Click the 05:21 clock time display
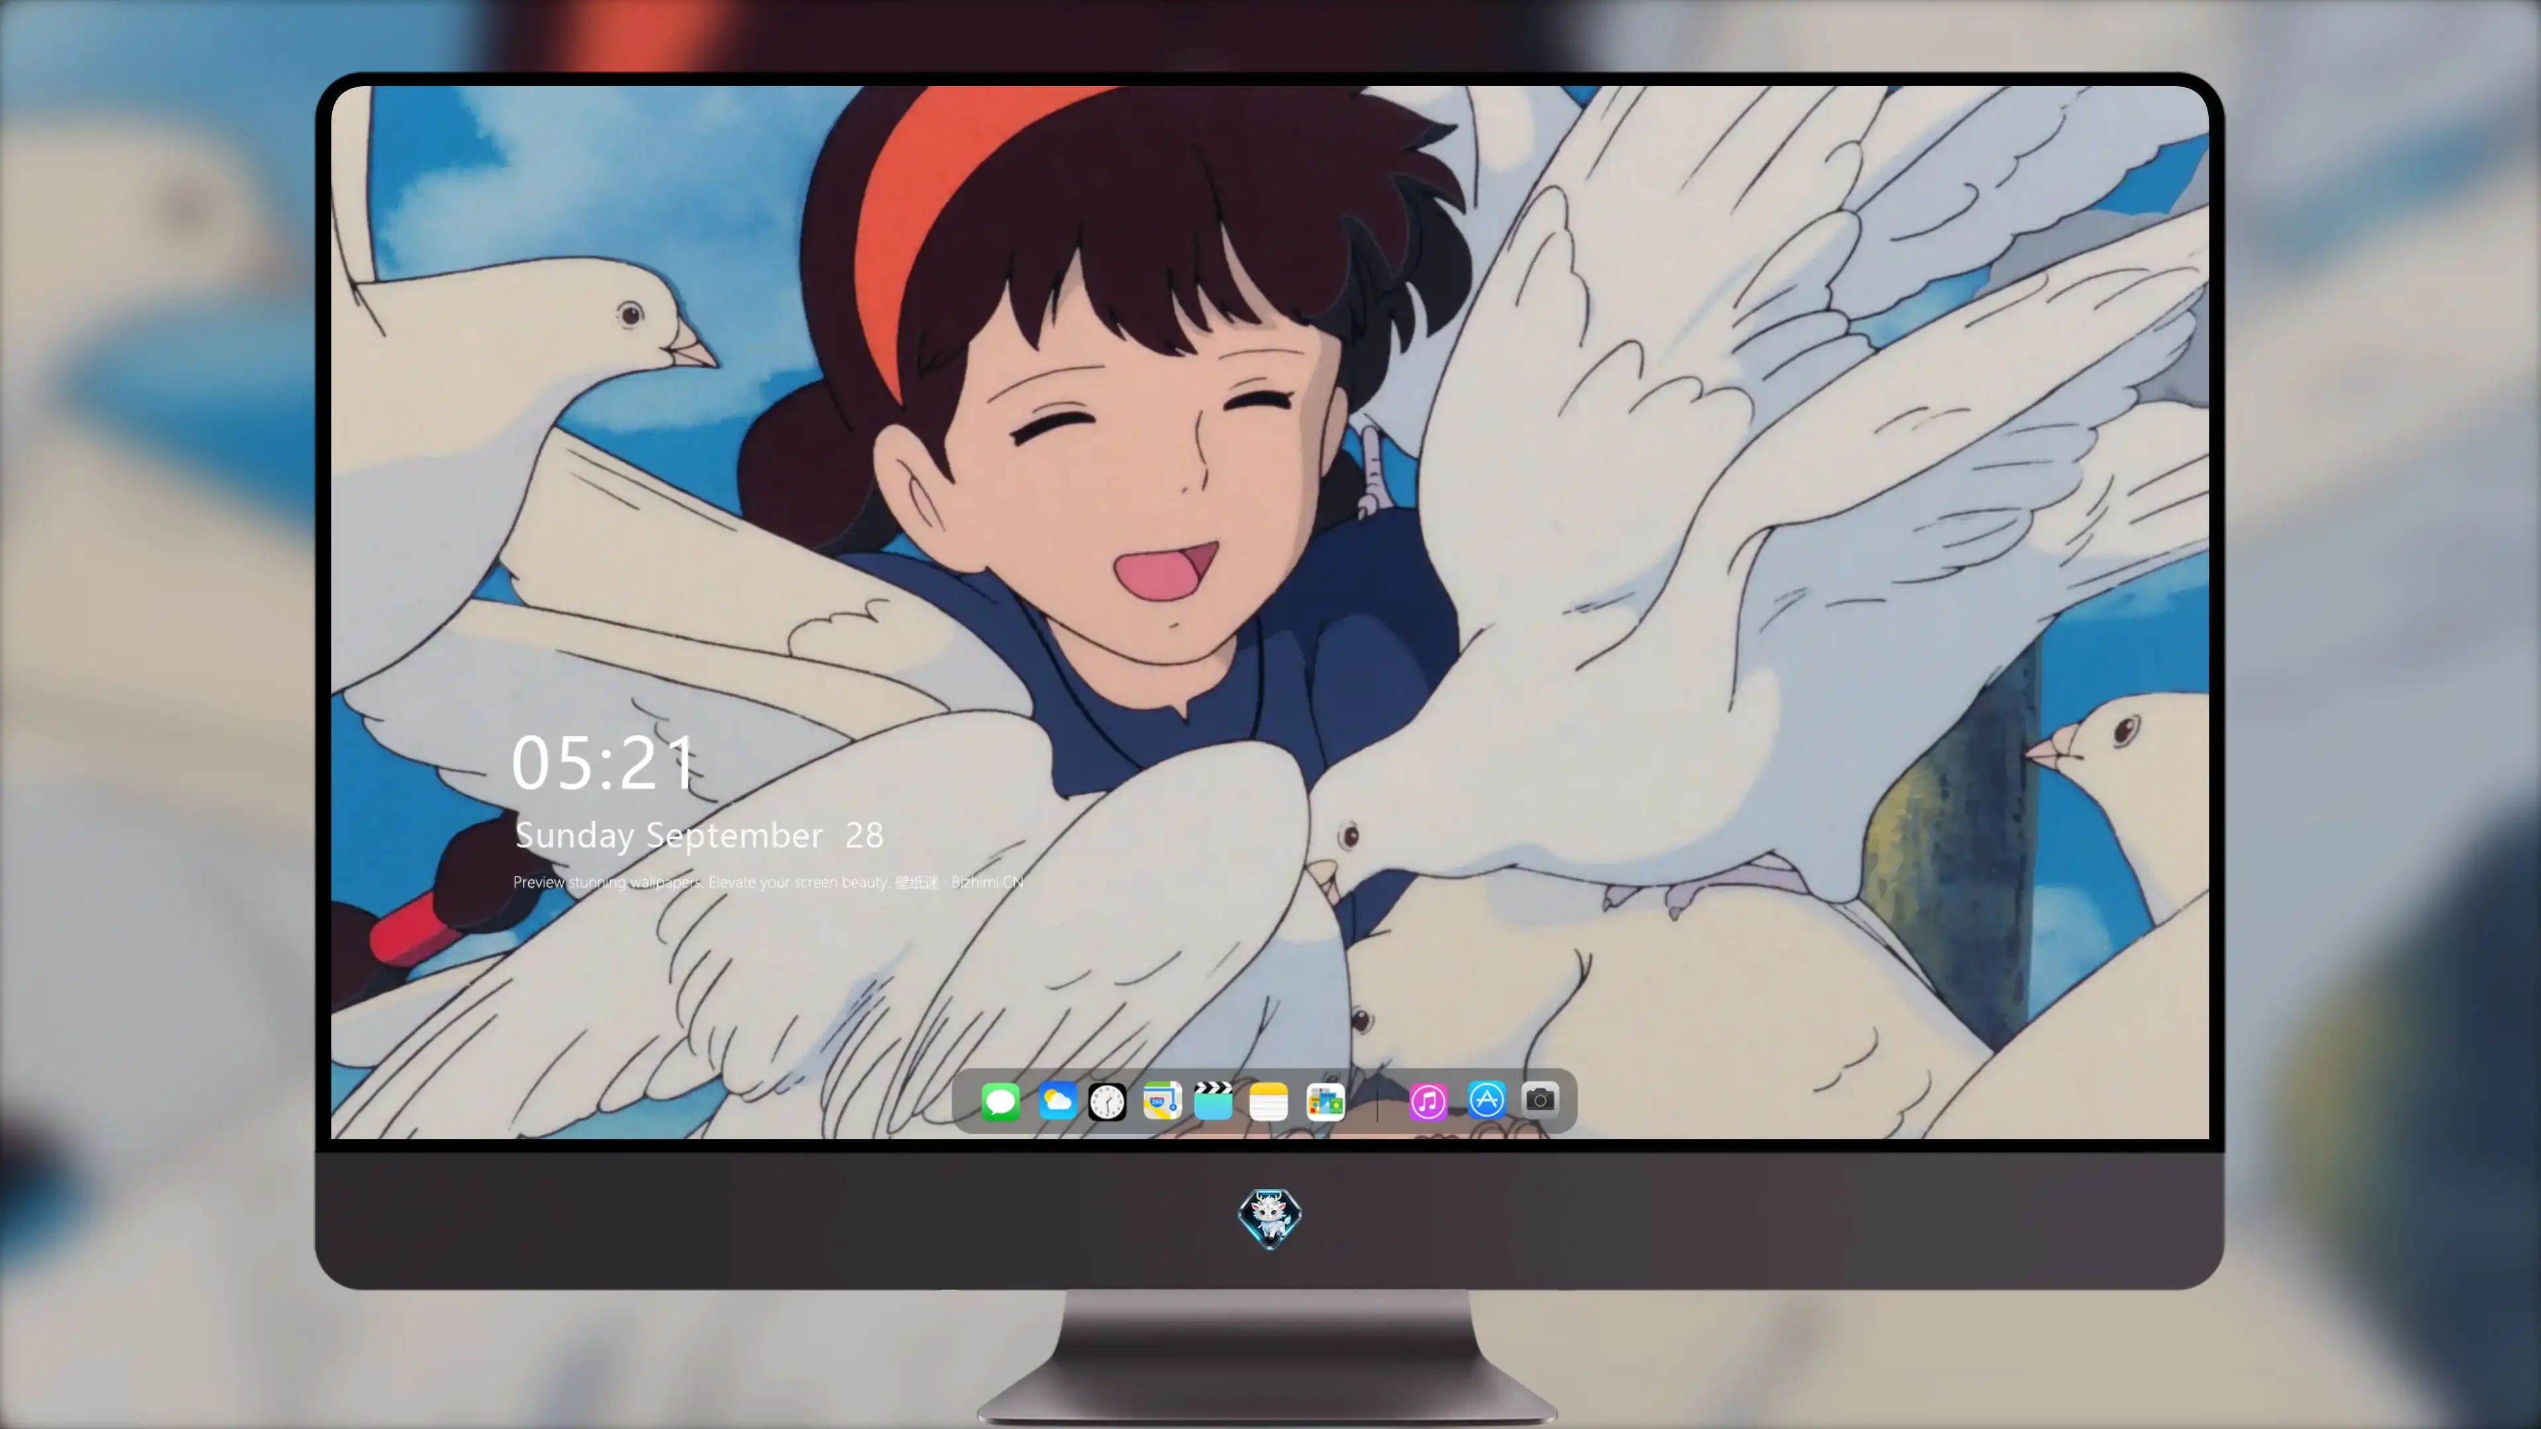 (x=603, y=763)
